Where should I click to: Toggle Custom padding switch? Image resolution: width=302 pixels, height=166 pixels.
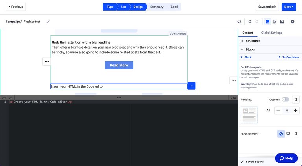click(285, 99)
